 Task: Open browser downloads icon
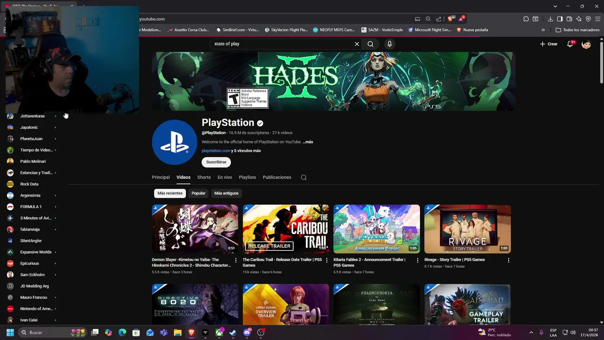(550, 19)
